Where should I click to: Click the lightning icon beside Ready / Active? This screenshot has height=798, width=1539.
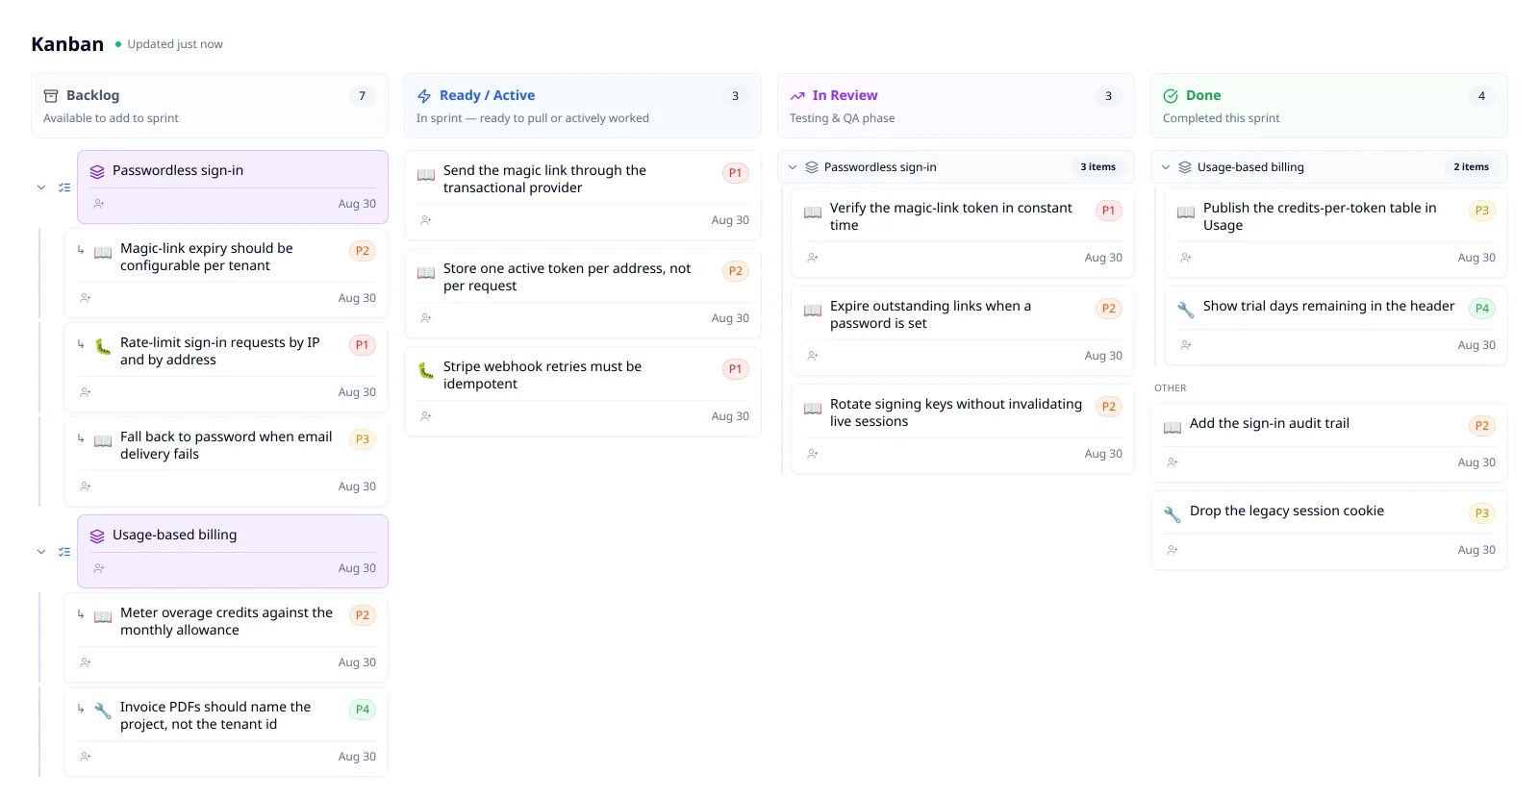424,96
